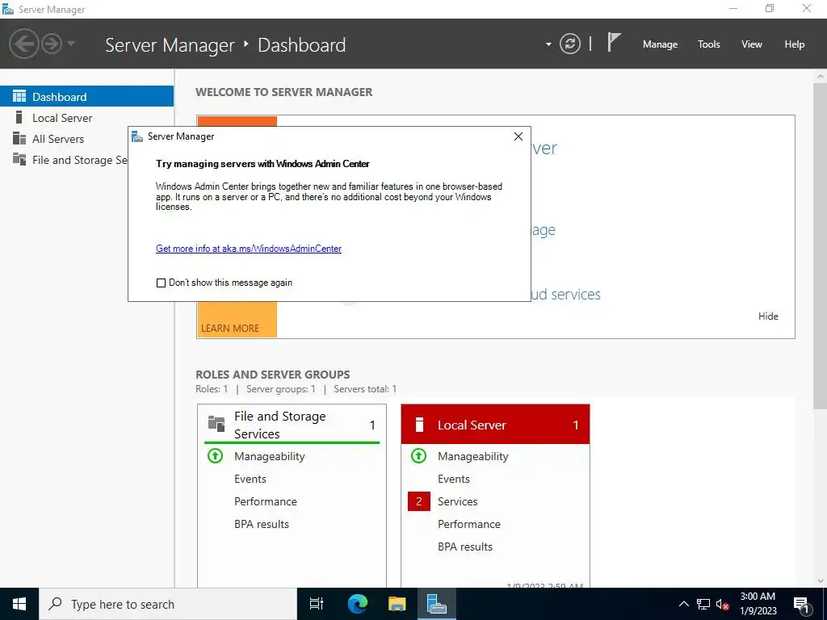The image size is (827, 620).
Task: Open the red Local Server tile header
Action: (x=495, y=425)
